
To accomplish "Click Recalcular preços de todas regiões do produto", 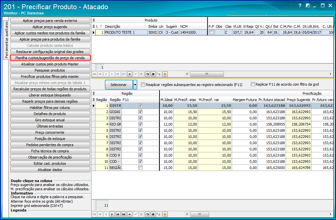I will [50, 89].
